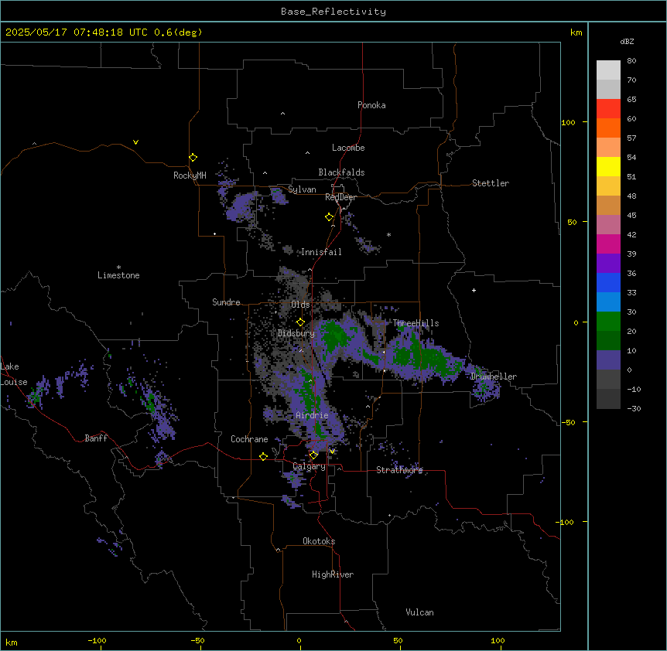
Task: Click yellow V marker northwest of RockyMH
Action: pyautogui.click(x=135, y=142)
